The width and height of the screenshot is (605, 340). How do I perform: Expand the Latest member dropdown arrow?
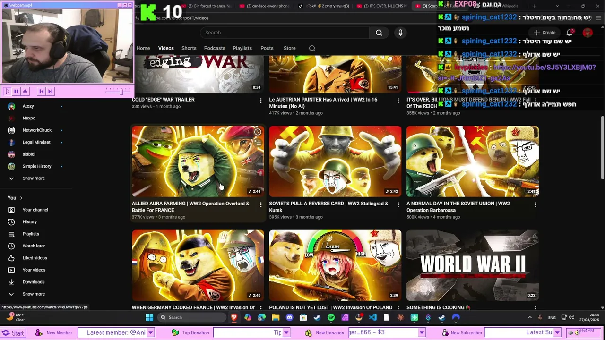pyautogui.click(x=150, y=333)
